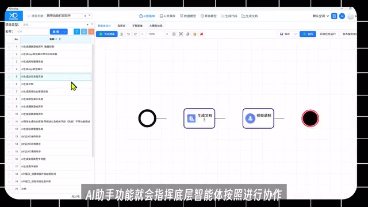Open the 界面模型 top menu
Viewport: 368px width, 207px height.
[208, 16]
